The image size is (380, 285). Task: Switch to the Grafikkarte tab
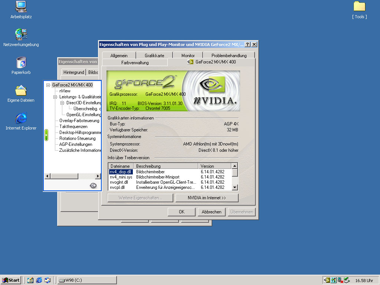pyautogui.click(x=154, y=55)
